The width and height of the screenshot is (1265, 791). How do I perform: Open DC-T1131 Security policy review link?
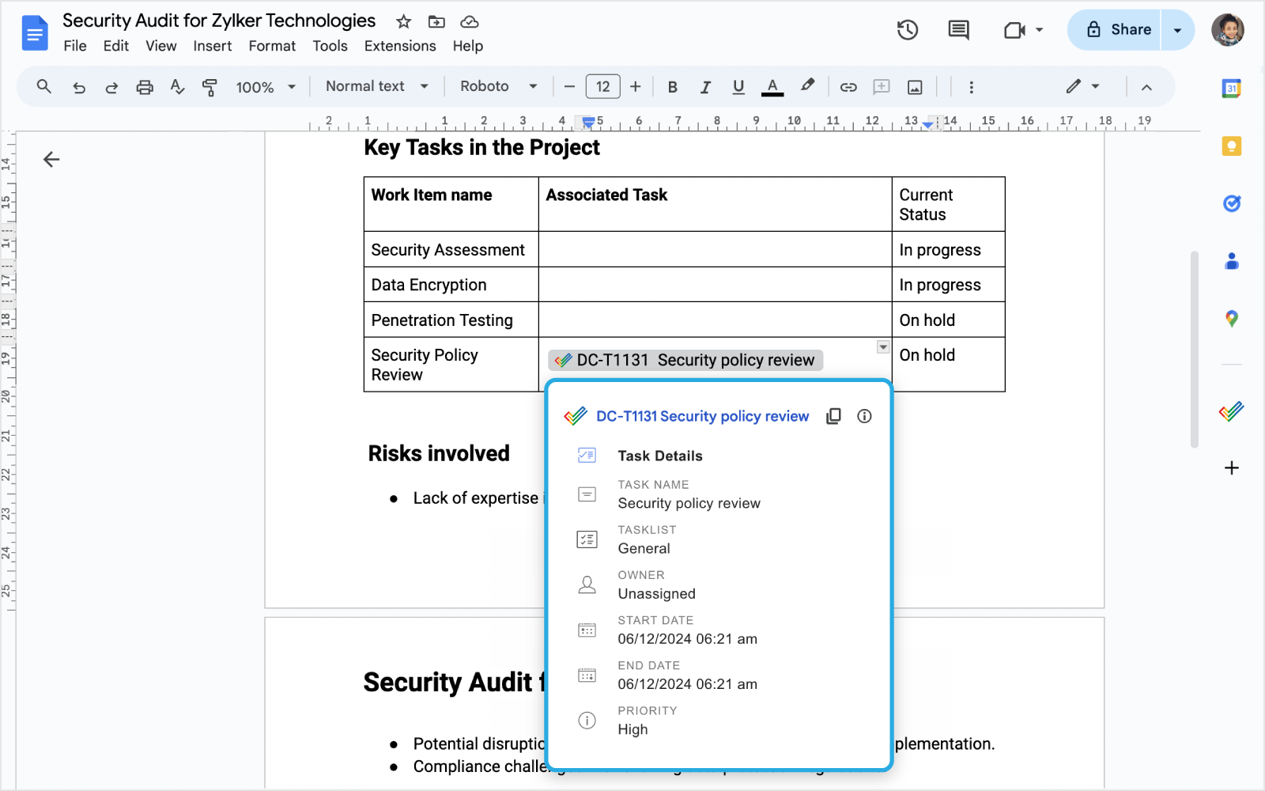(x=702, y=416)
